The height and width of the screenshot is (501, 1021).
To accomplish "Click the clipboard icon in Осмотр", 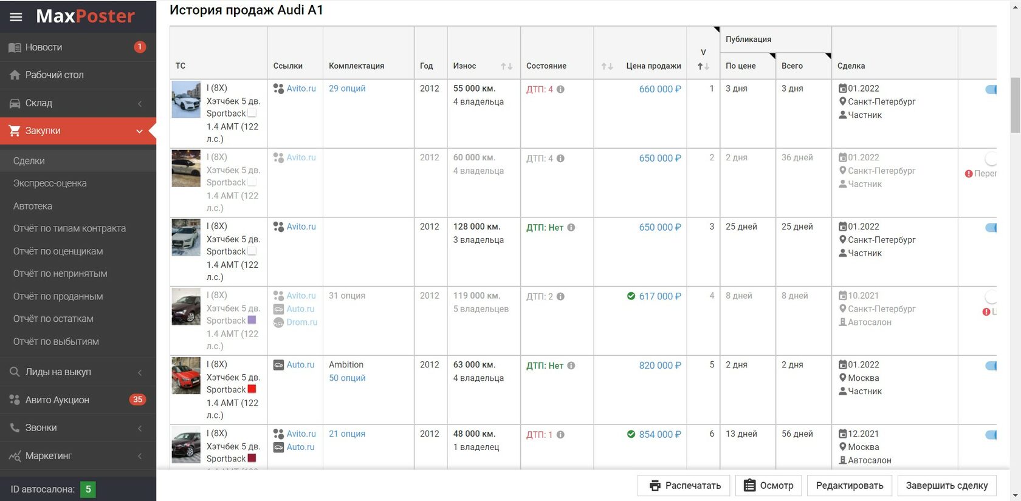I will tap(750, 485).
